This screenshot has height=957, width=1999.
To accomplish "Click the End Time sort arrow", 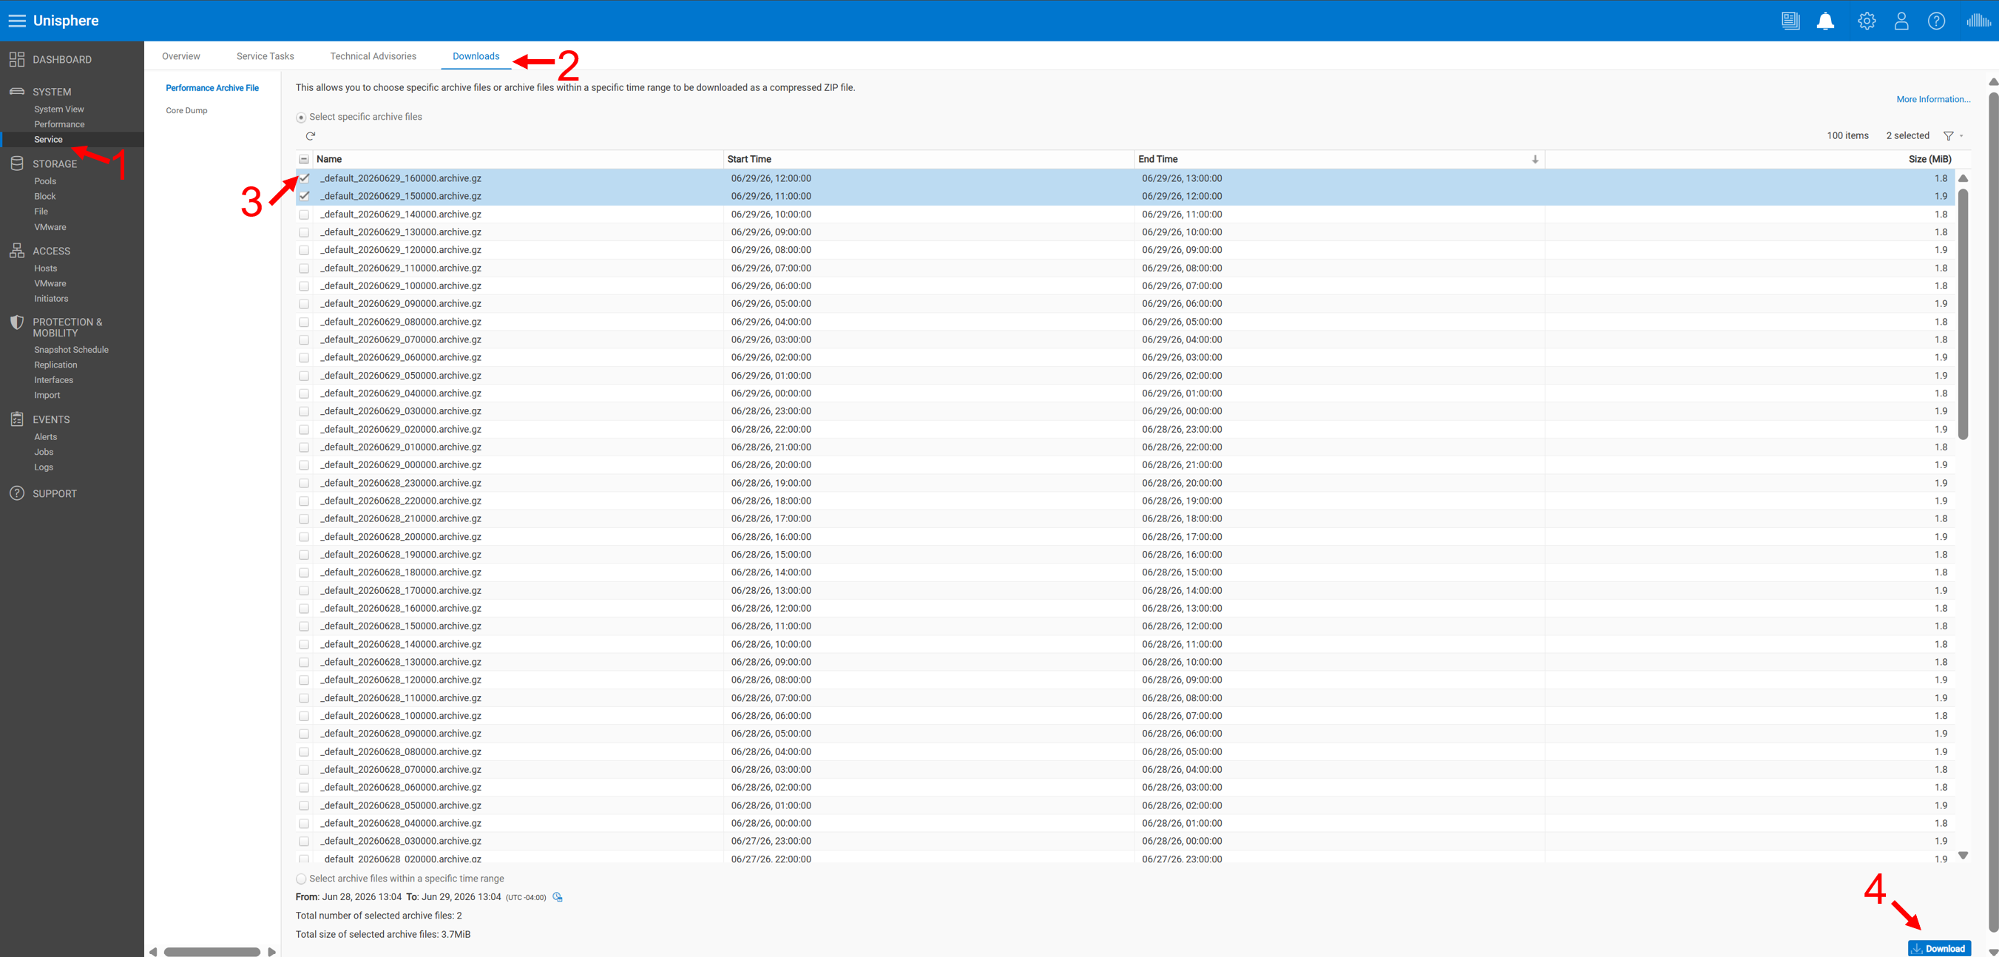I will (1535, 159).
